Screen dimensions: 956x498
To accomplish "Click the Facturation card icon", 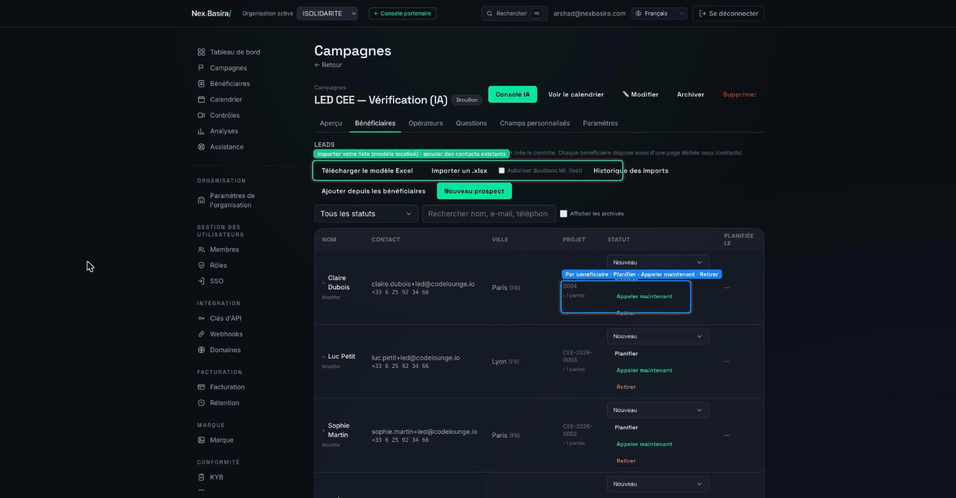I will (201, 387).
